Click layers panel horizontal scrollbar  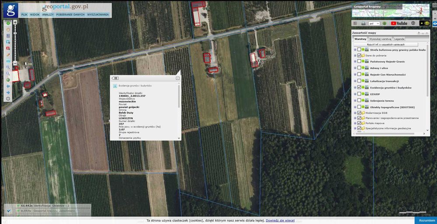[x=385, y=134]
